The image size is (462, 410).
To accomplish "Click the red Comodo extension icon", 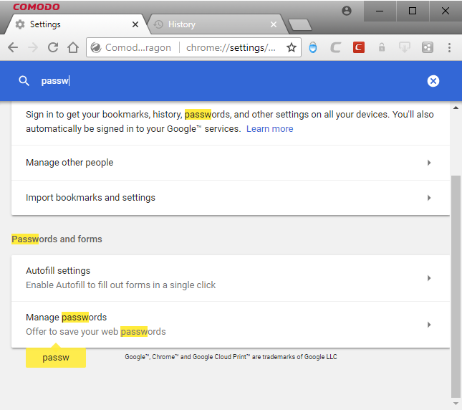I will [359, 47].
